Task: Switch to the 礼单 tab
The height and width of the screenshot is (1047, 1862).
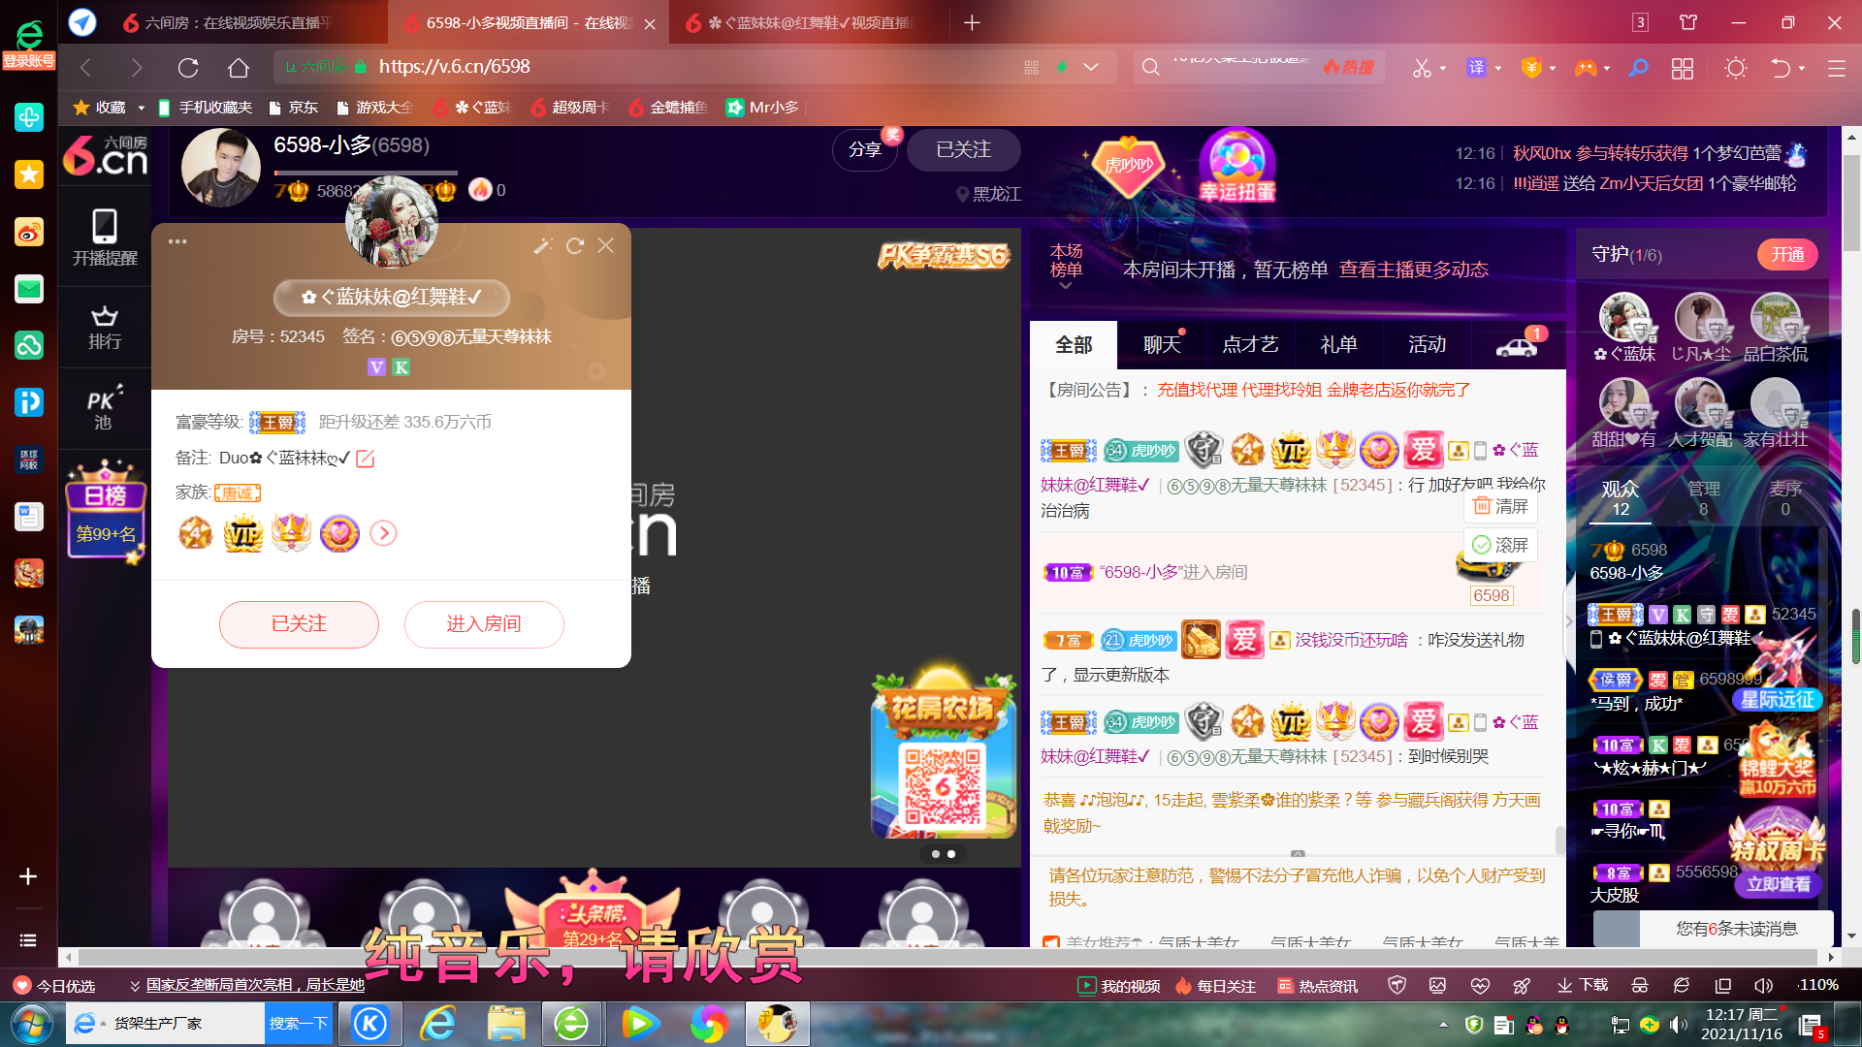Action: pyautogui.click(x=1338, y=345)
